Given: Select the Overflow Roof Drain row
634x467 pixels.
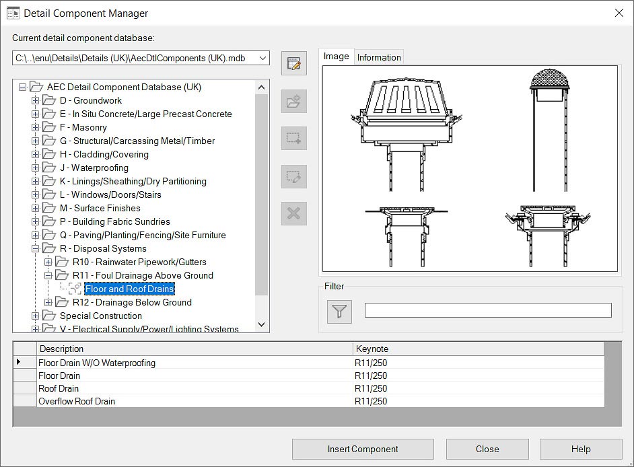Looking at the screenshot, I should 77,401.
